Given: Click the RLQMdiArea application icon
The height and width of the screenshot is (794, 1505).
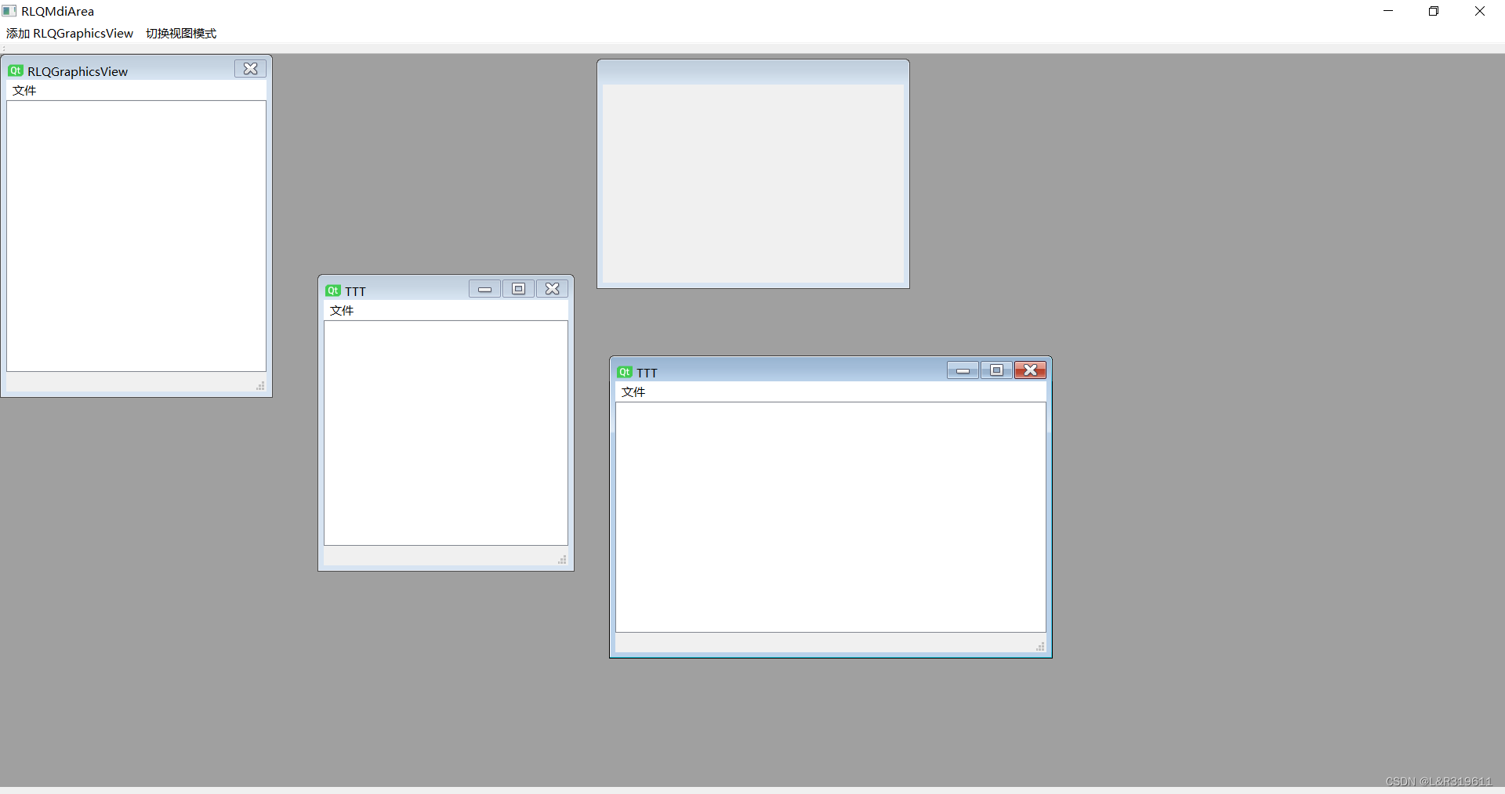Looking at the screenshot, I should (9, 11).
